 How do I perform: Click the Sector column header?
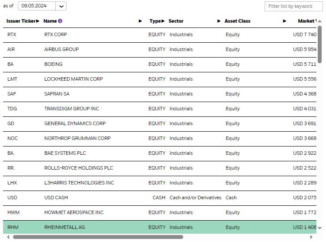[x=176, y=21]
